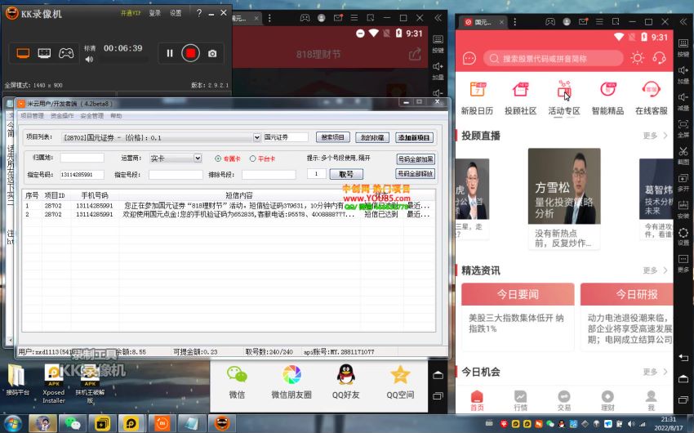
Task: Take a screenshot with KK camera icon
Action: [x=212, y=54]
